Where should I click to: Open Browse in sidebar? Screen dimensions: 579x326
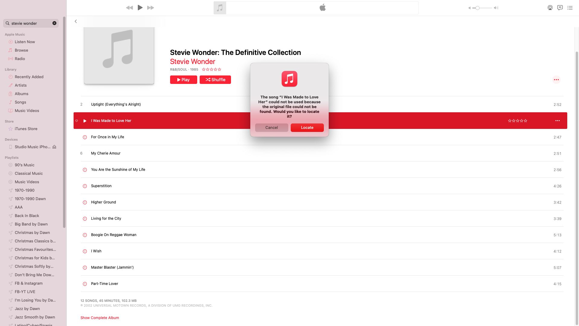pyautogui.click(x=21, y=50)
